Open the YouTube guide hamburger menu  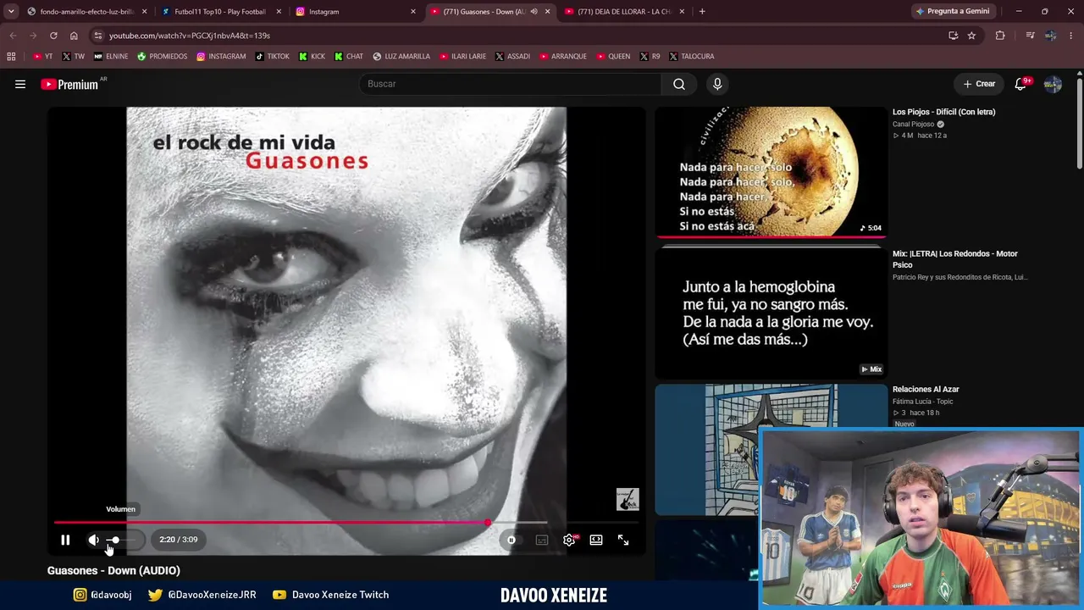[x=20, y=84]
